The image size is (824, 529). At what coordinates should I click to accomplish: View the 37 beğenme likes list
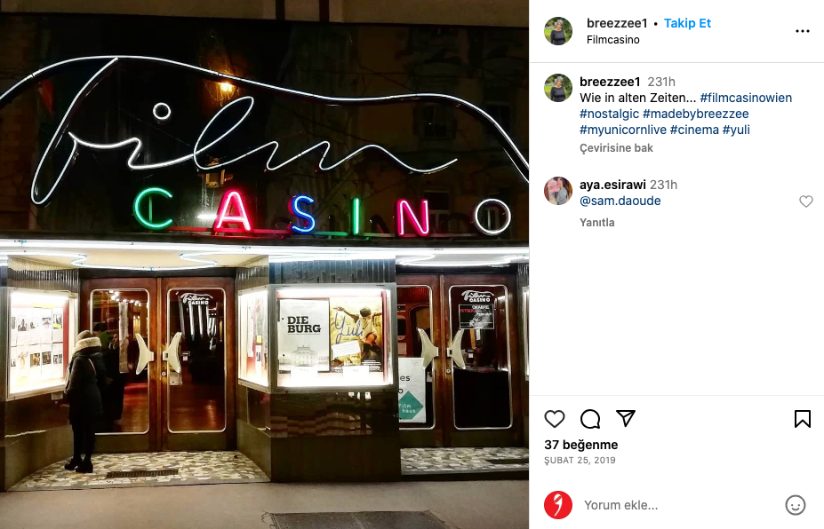pyautogui.click(x=580, y=445)
